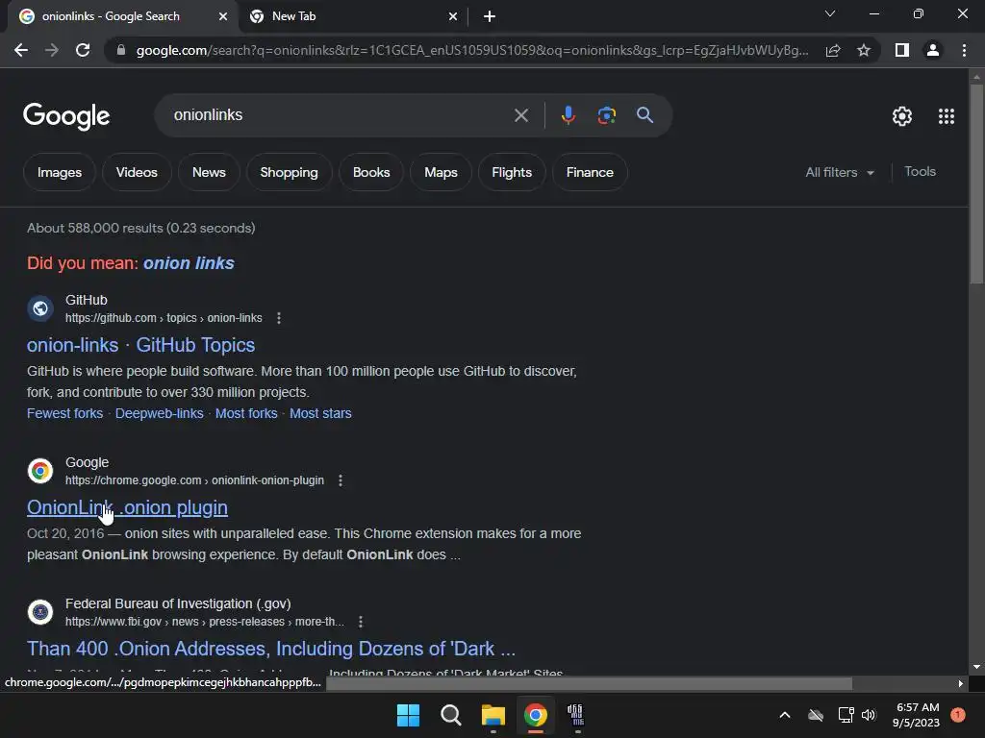Bookmark this tab with the star icon
The height and width of the screenshot is (738, 985).
864,50
